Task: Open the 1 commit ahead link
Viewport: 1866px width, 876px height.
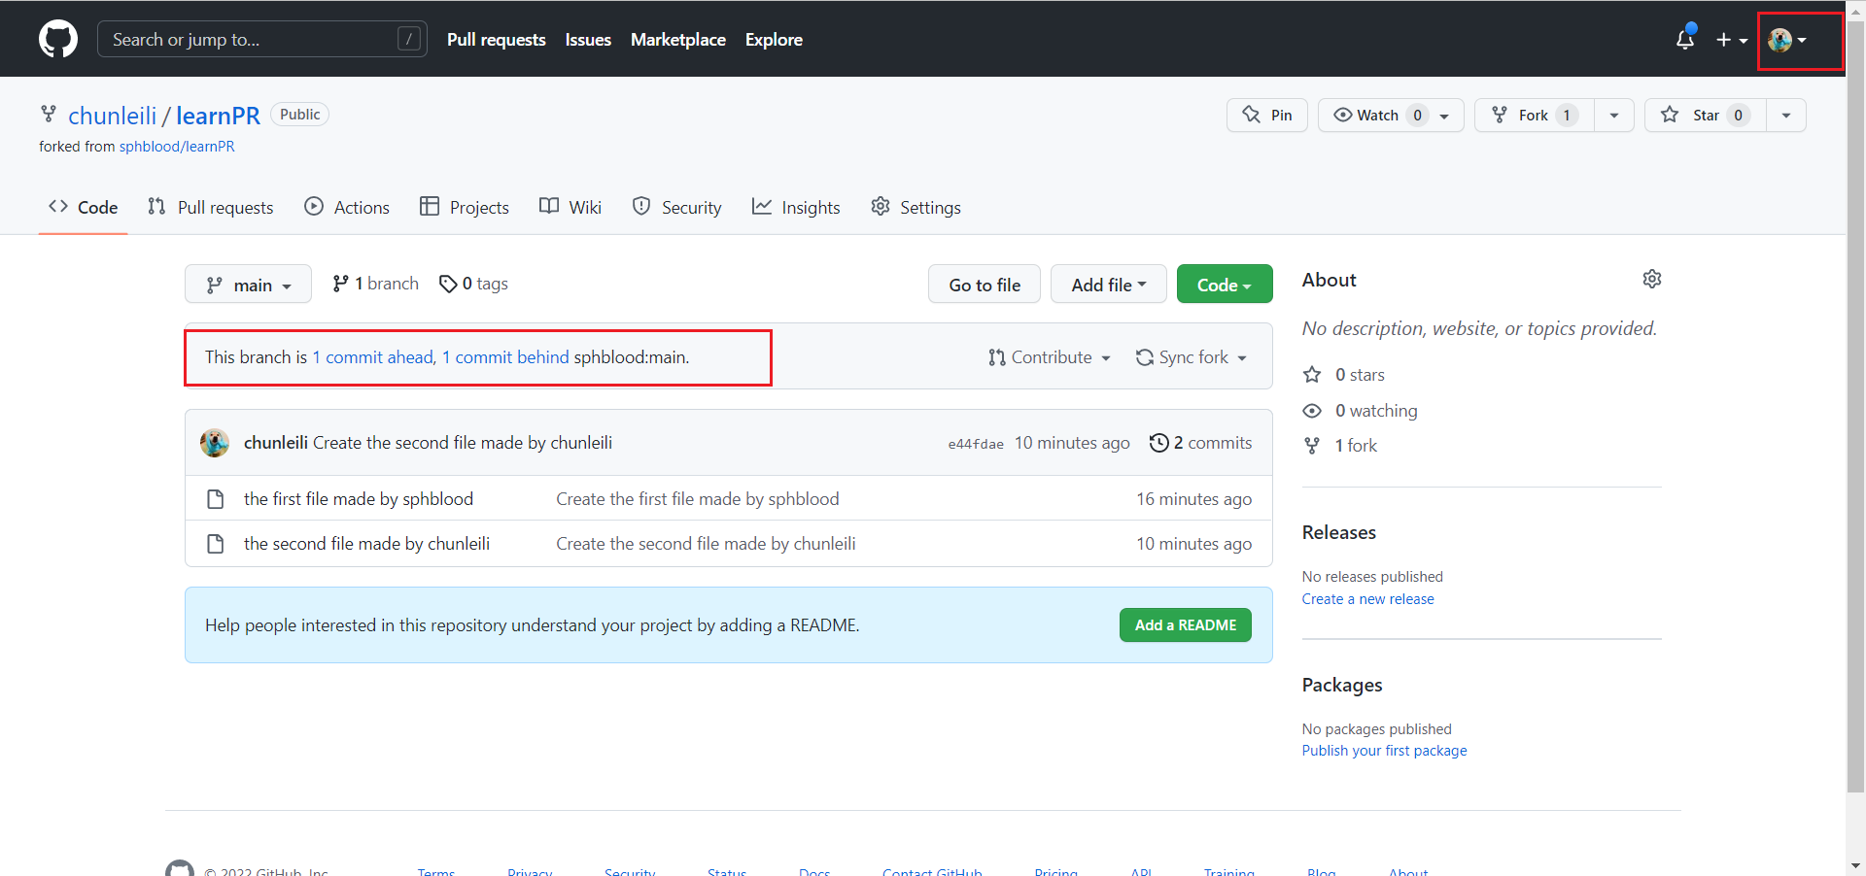Action: pyautogui.click(x=372, y=357)
